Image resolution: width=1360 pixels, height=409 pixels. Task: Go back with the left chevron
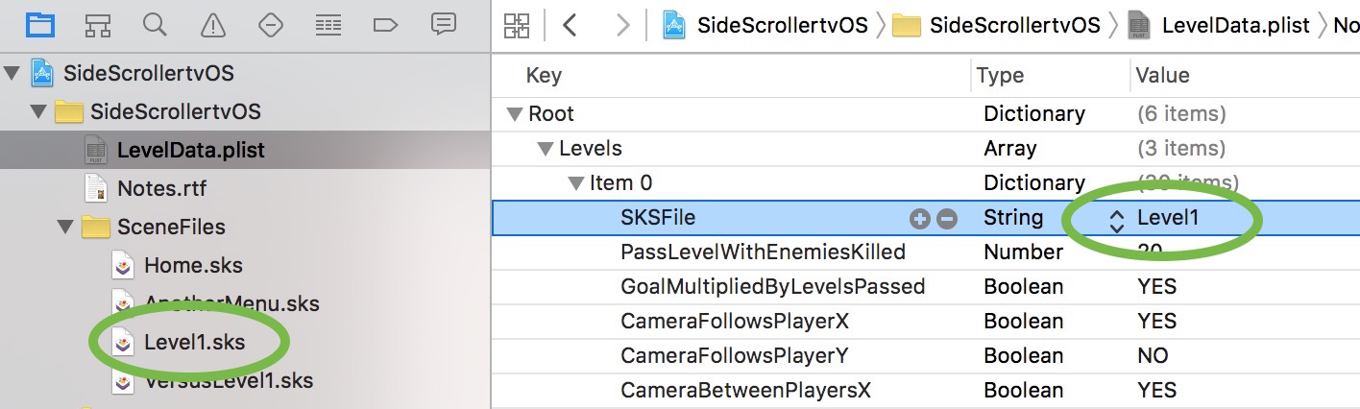pos(570,26)
